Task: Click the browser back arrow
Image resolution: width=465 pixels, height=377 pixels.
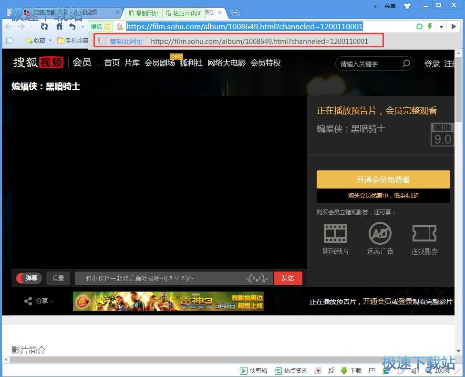Action: [9, 27]
